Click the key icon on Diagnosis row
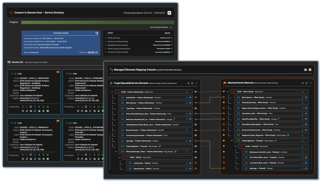The width and height of the screenshot is (322, 183). coord(288,135)
